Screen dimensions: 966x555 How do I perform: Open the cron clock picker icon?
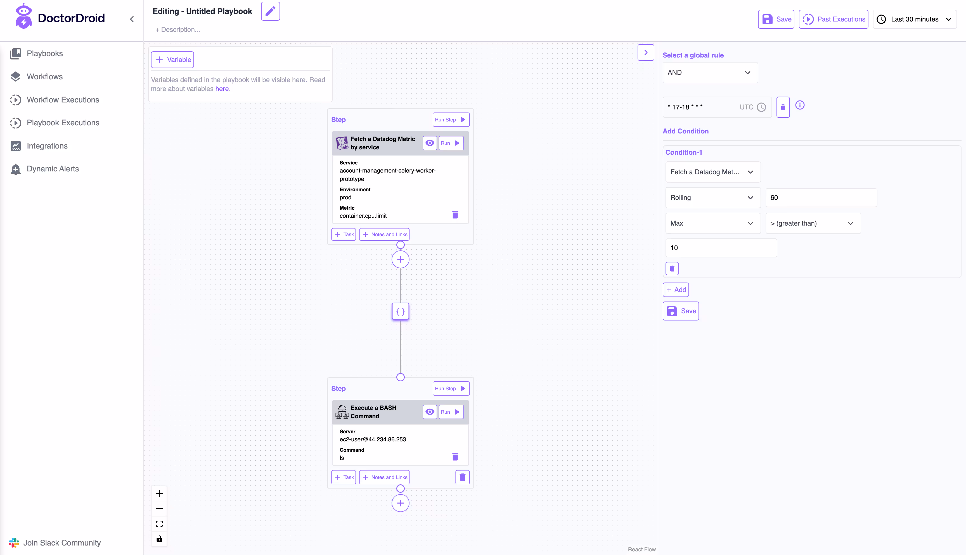click(x=761, y=107)
